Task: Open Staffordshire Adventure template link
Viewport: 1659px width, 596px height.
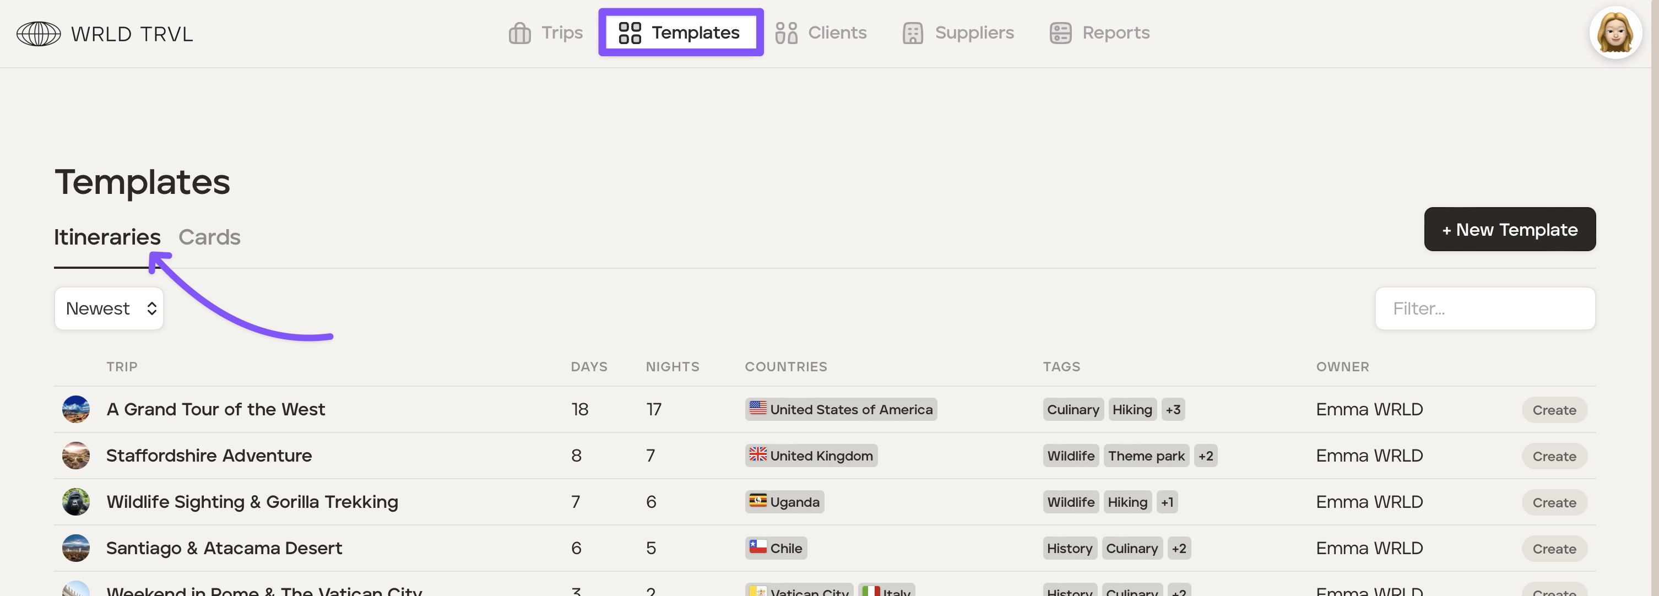Action: click(x=209, y=456)
